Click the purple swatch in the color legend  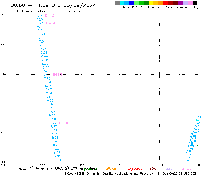pos(180,3)
